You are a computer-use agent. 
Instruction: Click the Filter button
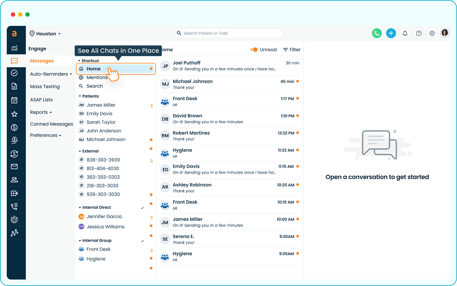point(292,50)
